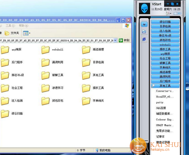Select the 痕迹清理 folder icon
This screenshot has height=155, width=189.
pyautogui.click(x=86, y=50)
